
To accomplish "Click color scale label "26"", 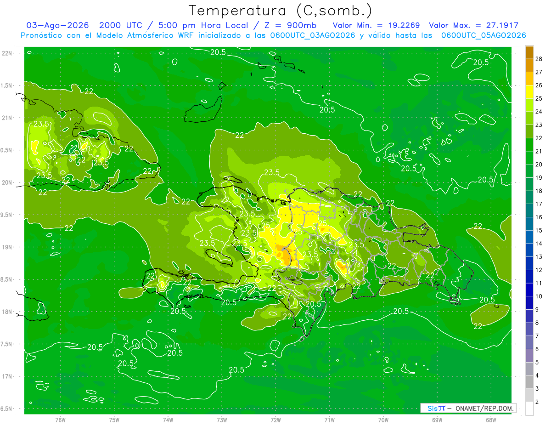I will click(539, 85).
